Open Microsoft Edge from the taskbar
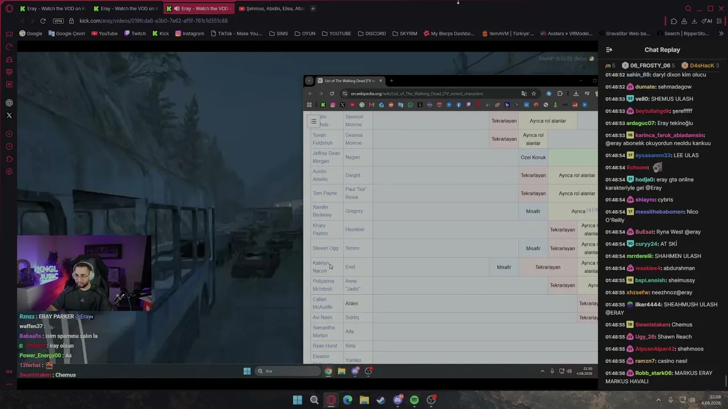This screenshot has height=409, width=728. click(x=348, y=400)
